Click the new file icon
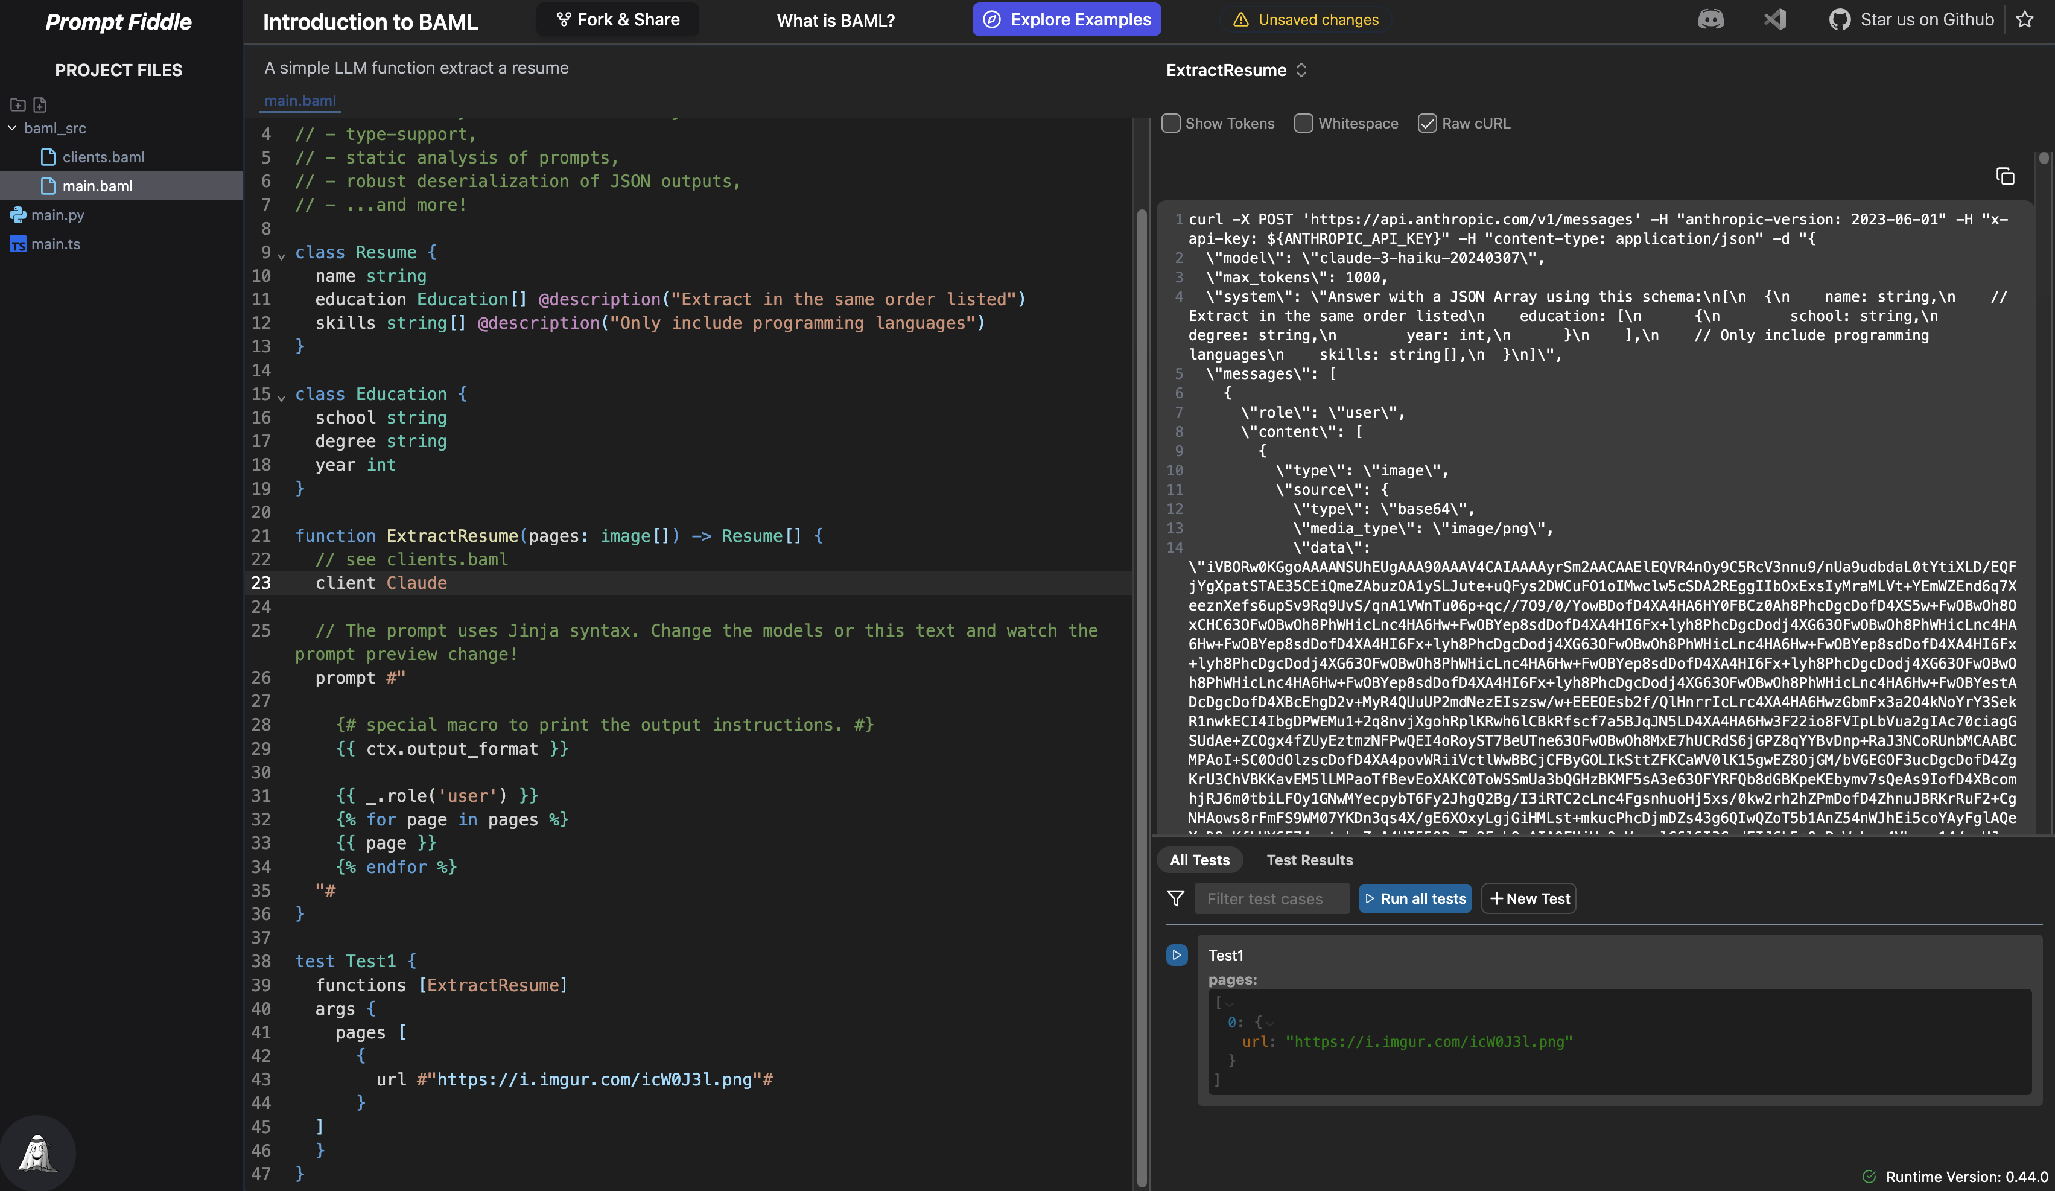Screen dimensions: 2055x1191 [40, 104]
